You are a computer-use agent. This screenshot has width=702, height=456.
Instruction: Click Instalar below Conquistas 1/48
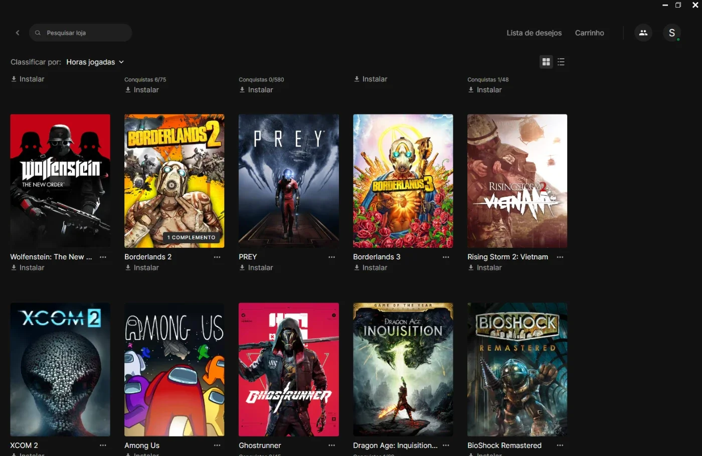click(485, 90)
